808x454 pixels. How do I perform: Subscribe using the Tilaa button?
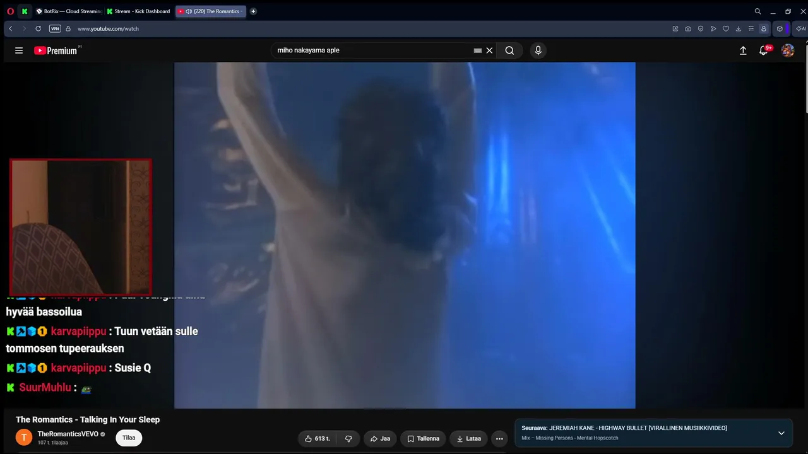click(129, 438)
